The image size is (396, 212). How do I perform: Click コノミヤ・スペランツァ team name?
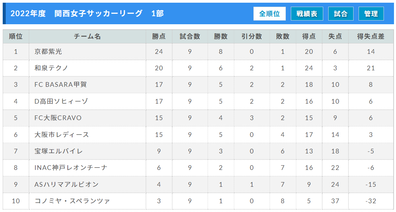[x=72, y=201]
